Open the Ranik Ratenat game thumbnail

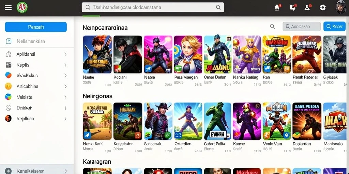[307, 54]
